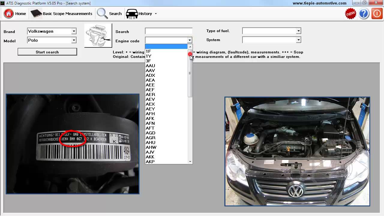This screenshot has height=216, width=384.
Task: Select engine code AFT
Action: click(x=166, y=128)
